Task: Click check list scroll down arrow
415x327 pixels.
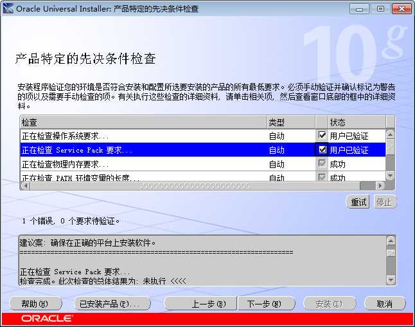Action: point(390,176)
